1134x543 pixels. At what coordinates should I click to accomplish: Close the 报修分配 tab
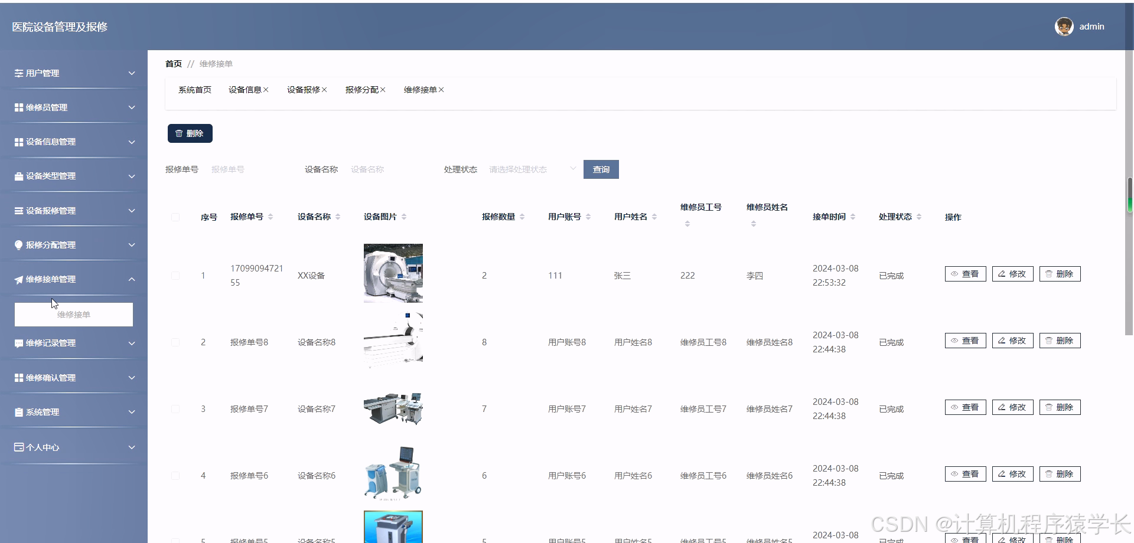pyautogui.click(x=383, y=90)
